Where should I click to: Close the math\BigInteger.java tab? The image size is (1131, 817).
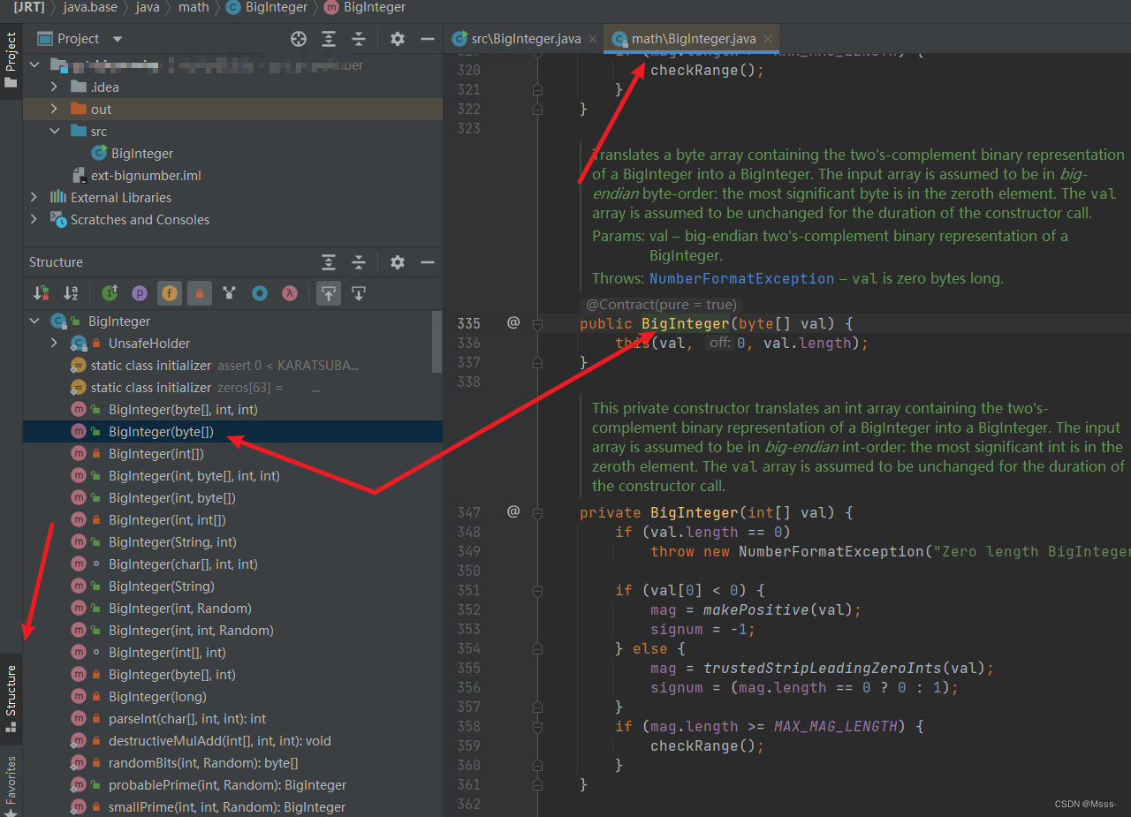pos(769,39)
